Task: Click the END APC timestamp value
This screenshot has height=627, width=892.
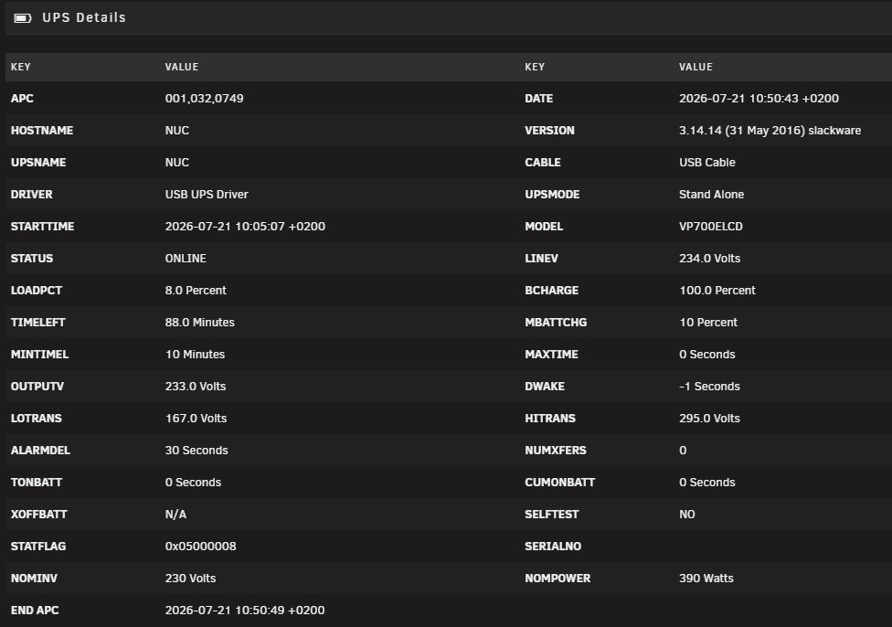Action: [x=245, y=610]
